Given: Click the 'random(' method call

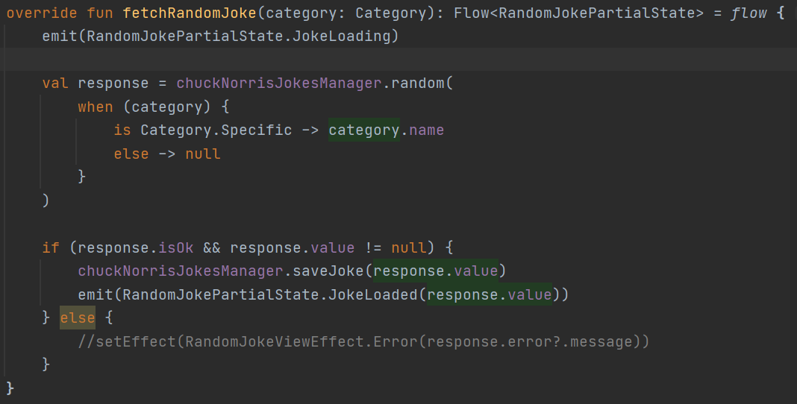Looking at the screenshot, I should tap(422, 83).
